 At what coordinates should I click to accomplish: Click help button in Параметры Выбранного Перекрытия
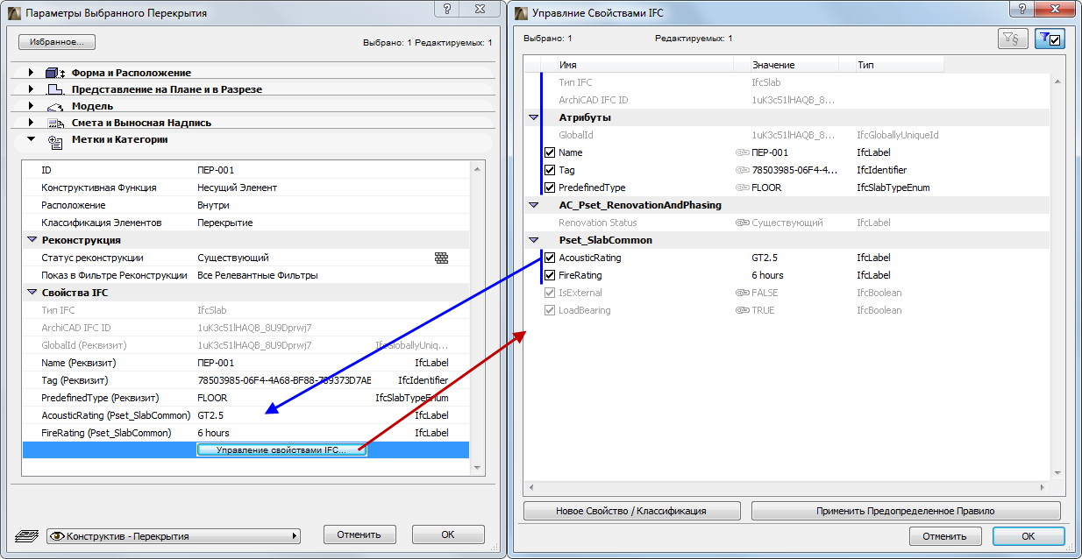tap(447, 10)
